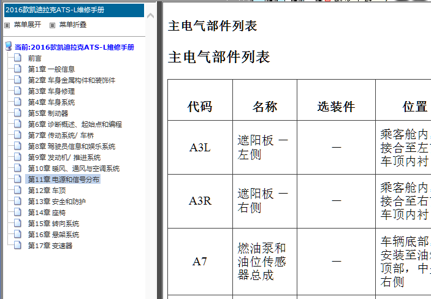Open 第9章 发动机/推进系统

pos(64,157)
